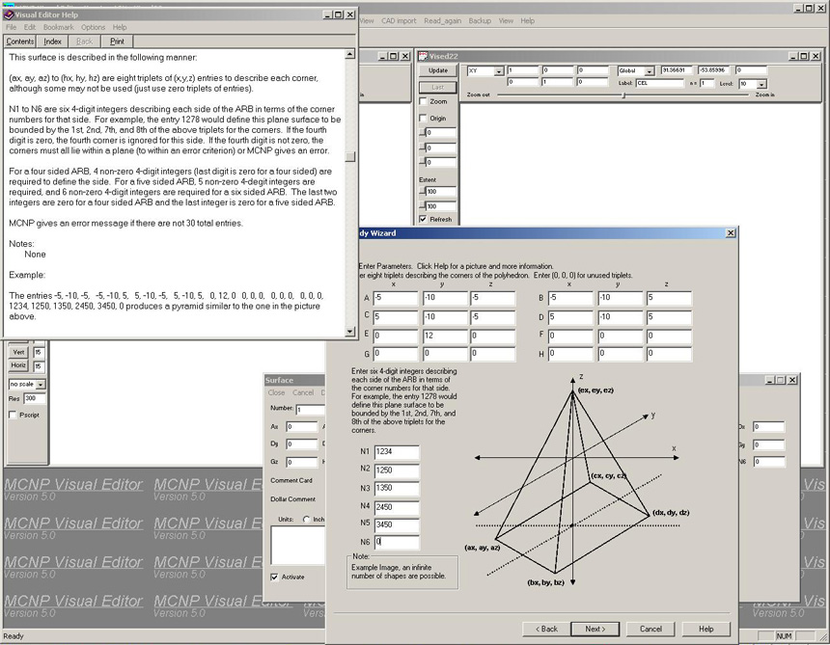This screenshot has width=830, height=645.
Task: Open Backup menu in main window
Action: point(480,21)
